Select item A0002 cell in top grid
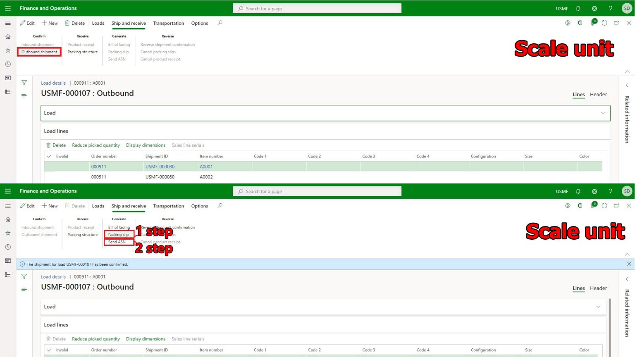 coord(206,177)
